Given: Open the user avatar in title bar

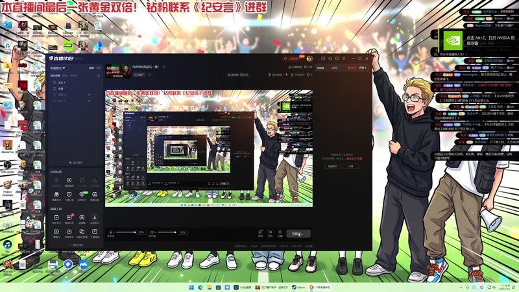Looking at the screenshot, I should (310, 58).
